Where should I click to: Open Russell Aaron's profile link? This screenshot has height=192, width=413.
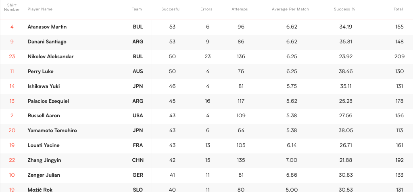pyautogui.click(x=44, y=116)
